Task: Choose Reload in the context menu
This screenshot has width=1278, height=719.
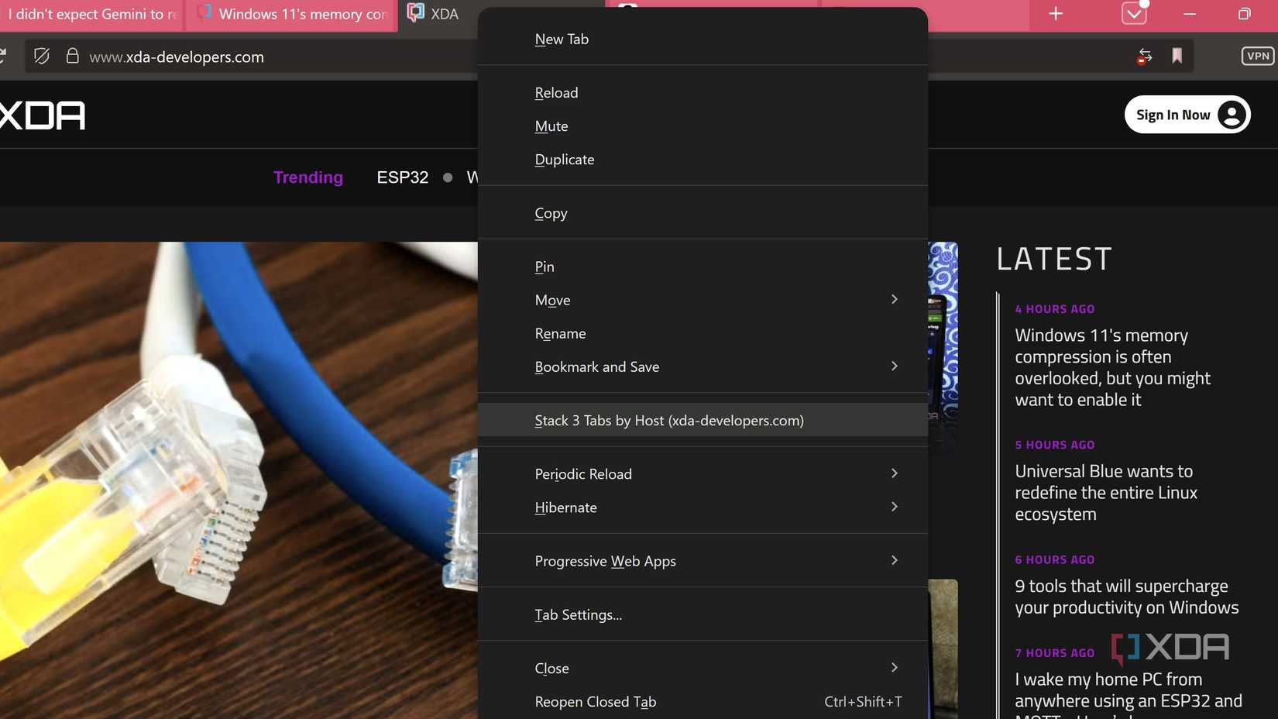Action: point(703,92)
